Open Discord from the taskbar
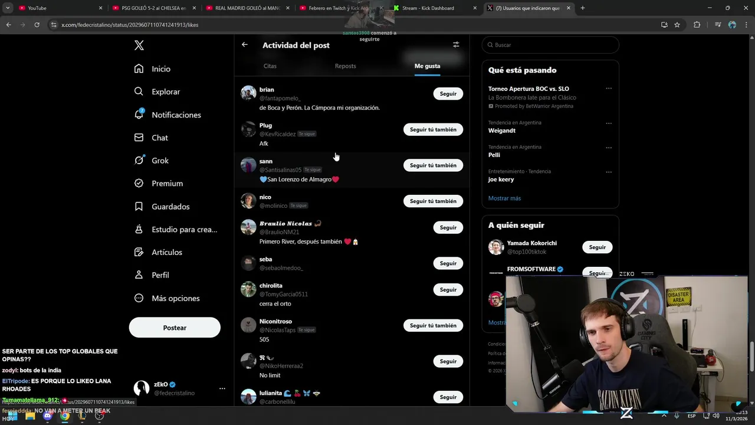This screenshot has width=755, height=425. pyautogui.click(x=48, y=416)
